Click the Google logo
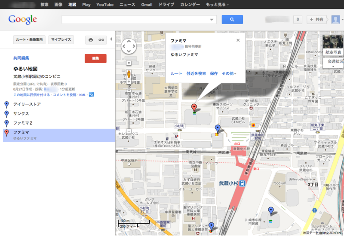Screen dimensions: 344x240 [23, 19]
